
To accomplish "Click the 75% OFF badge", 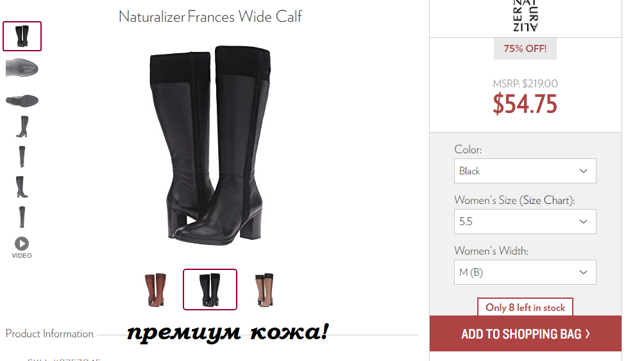I will tap(525, 49).
